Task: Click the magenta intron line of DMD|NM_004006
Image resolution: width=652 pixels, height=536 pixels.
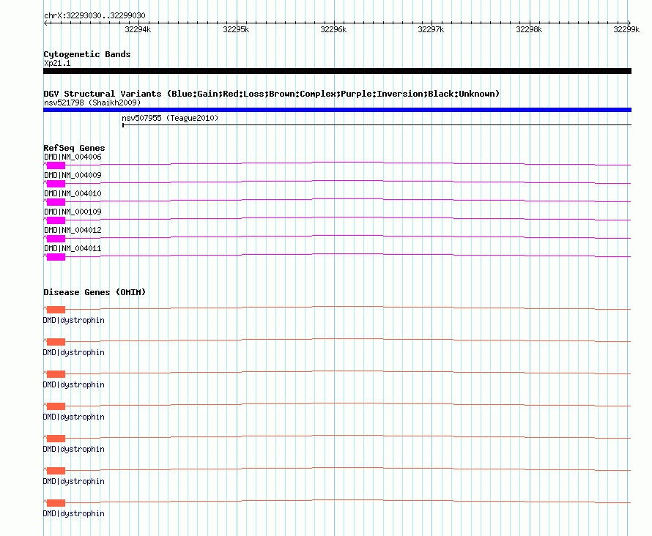Action: click(348, 162)
